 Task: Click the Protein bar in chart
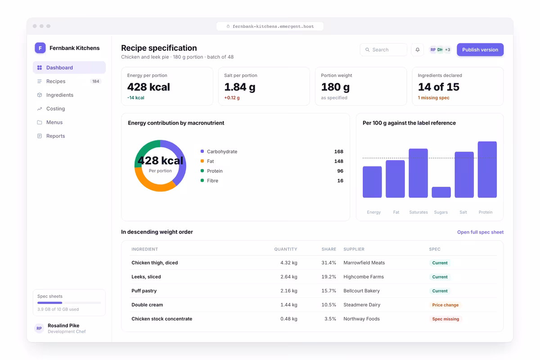(487, 170)
